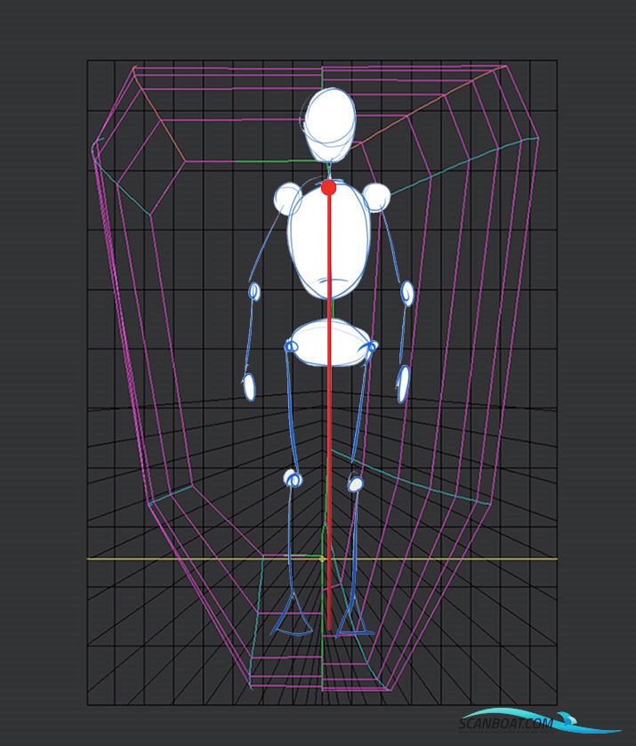Click the scanboat.com watermark text
Image resolution: width=636 pixels, height=746 pixels.
[505, 723]
